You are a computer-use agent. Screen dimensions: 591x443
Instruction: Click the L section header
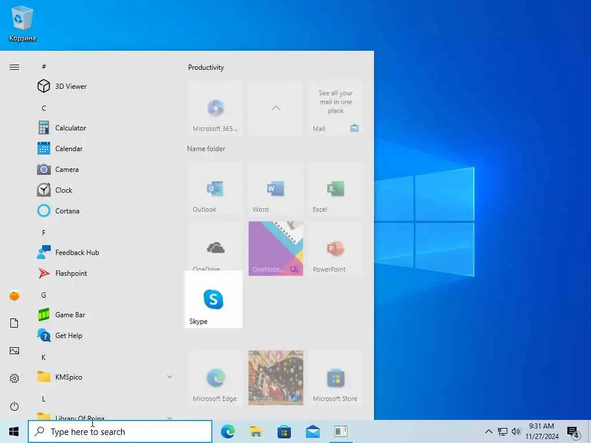click(44, 399)
